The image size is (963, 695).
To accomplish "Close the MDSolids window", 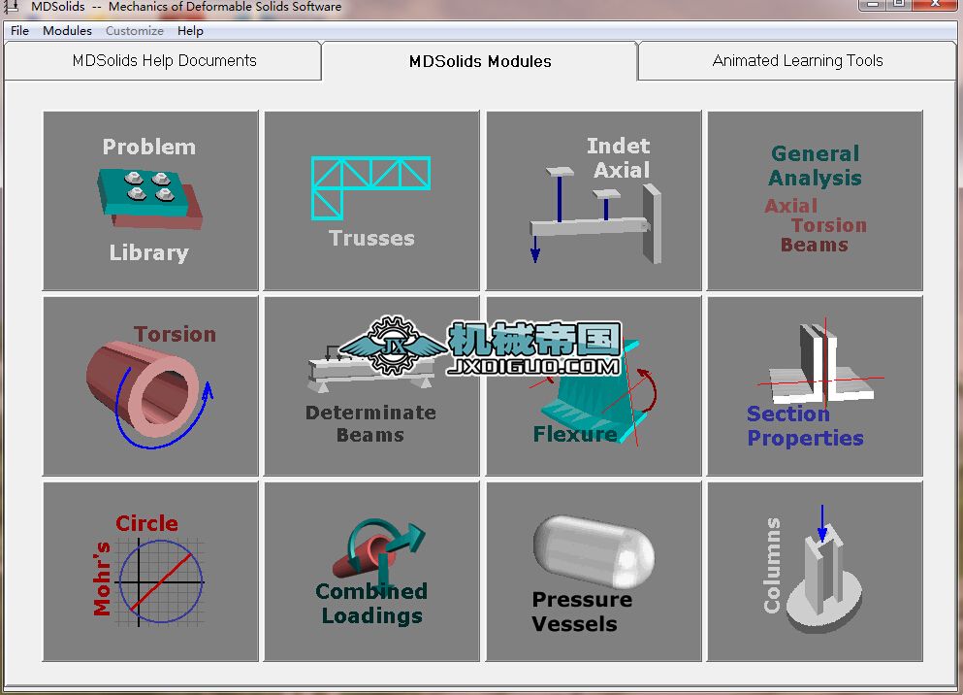I will point(936,4).
